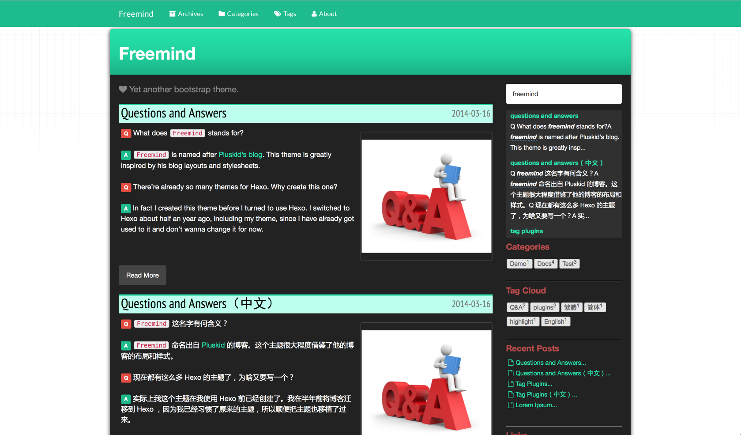Click red Q badge before 'What does Freemind stands for'
The image size is (741, 435).
(x=126, y=133)
